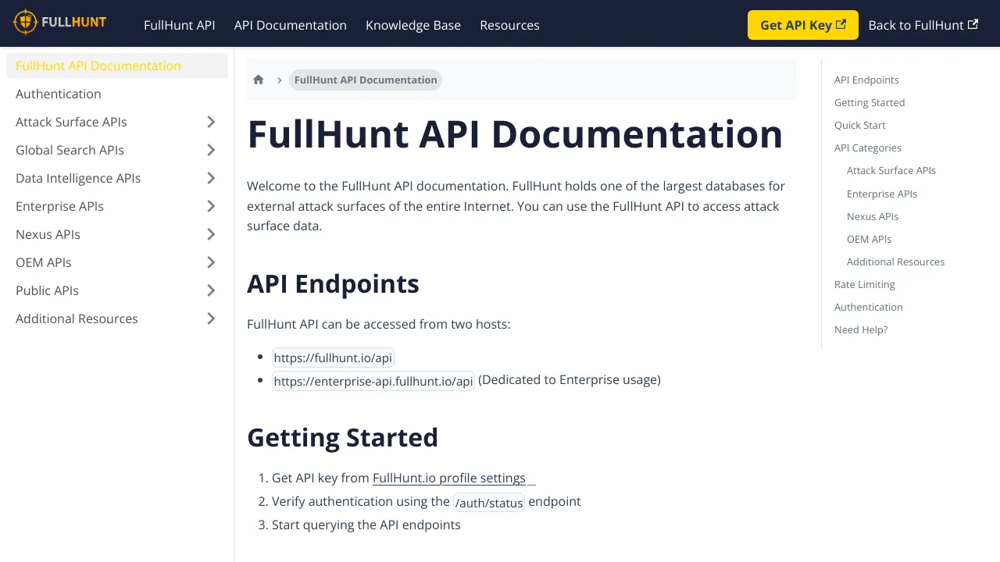Go Back to FullHunt link
Viewport: 1000px width, 562px height.
click(x=923, y=25)
